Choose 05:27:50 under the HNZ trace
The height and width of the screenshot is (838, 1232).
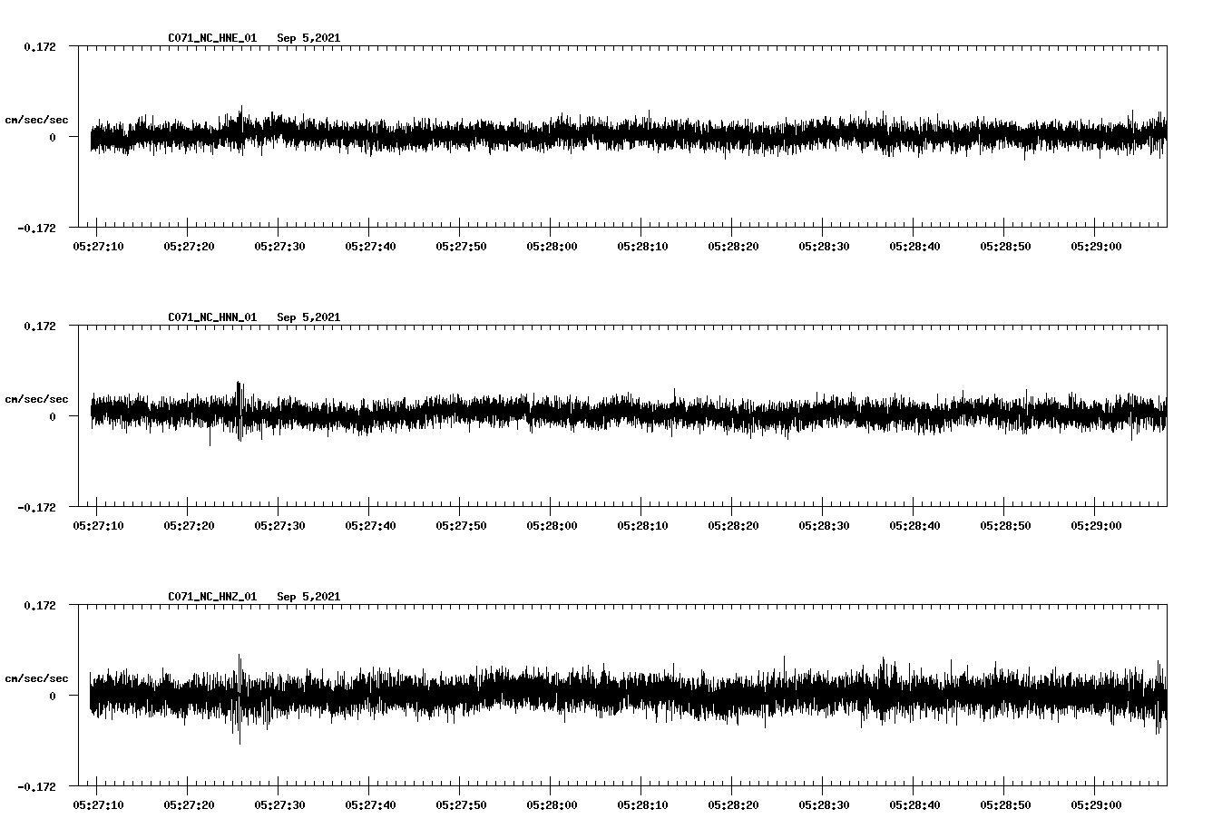click(462, 805)
